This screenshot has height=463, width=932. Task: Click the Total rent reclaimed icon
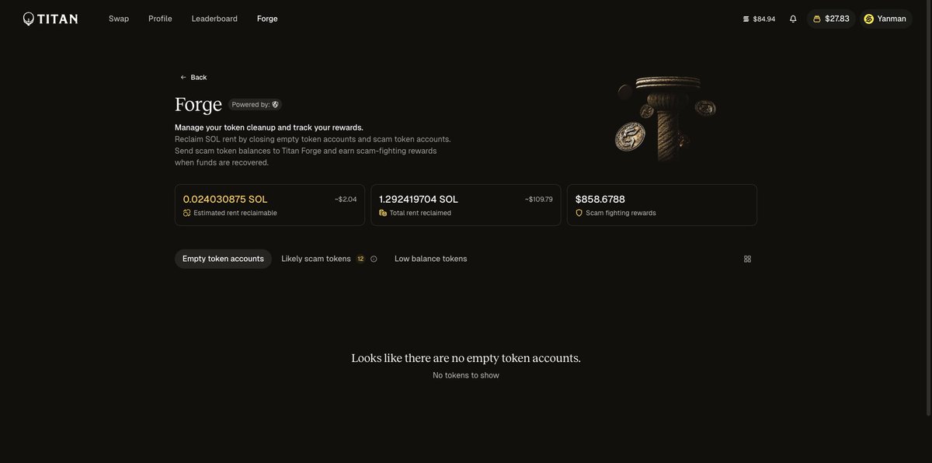click(x=383, y=213)
